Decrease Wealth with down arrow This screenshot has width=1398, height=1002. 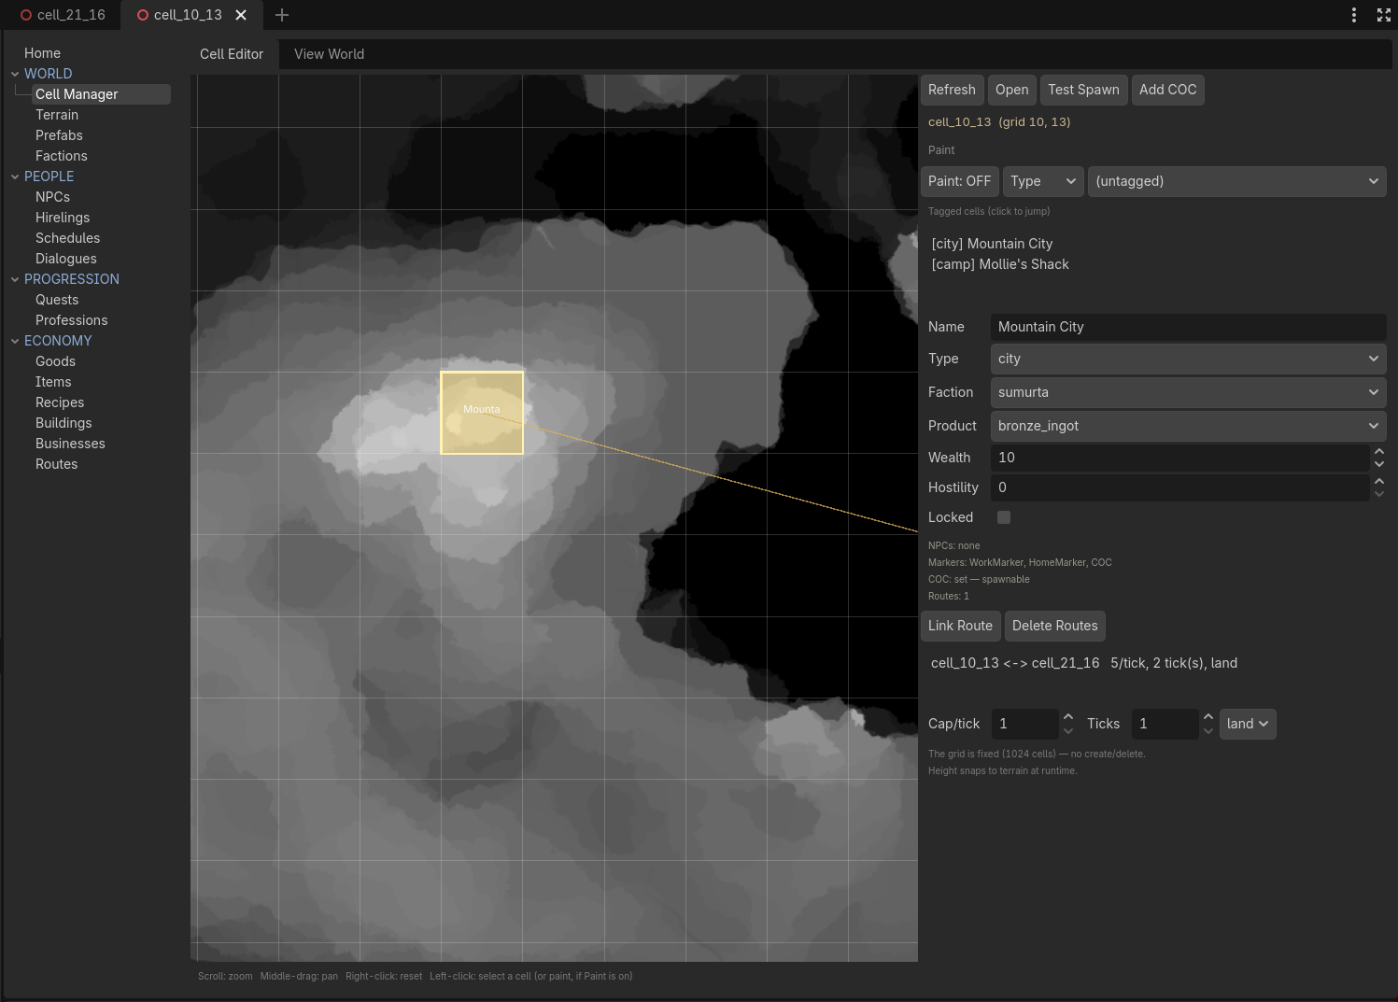pos(1379,464)
